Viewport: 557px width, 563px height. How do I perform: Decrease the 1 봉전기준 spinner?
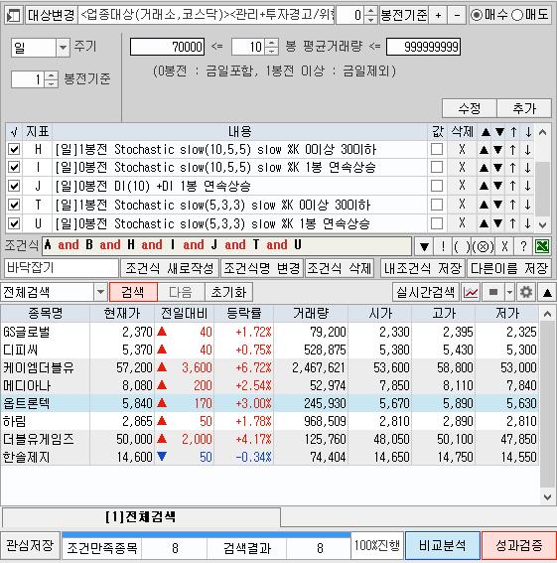pos(51,83)
